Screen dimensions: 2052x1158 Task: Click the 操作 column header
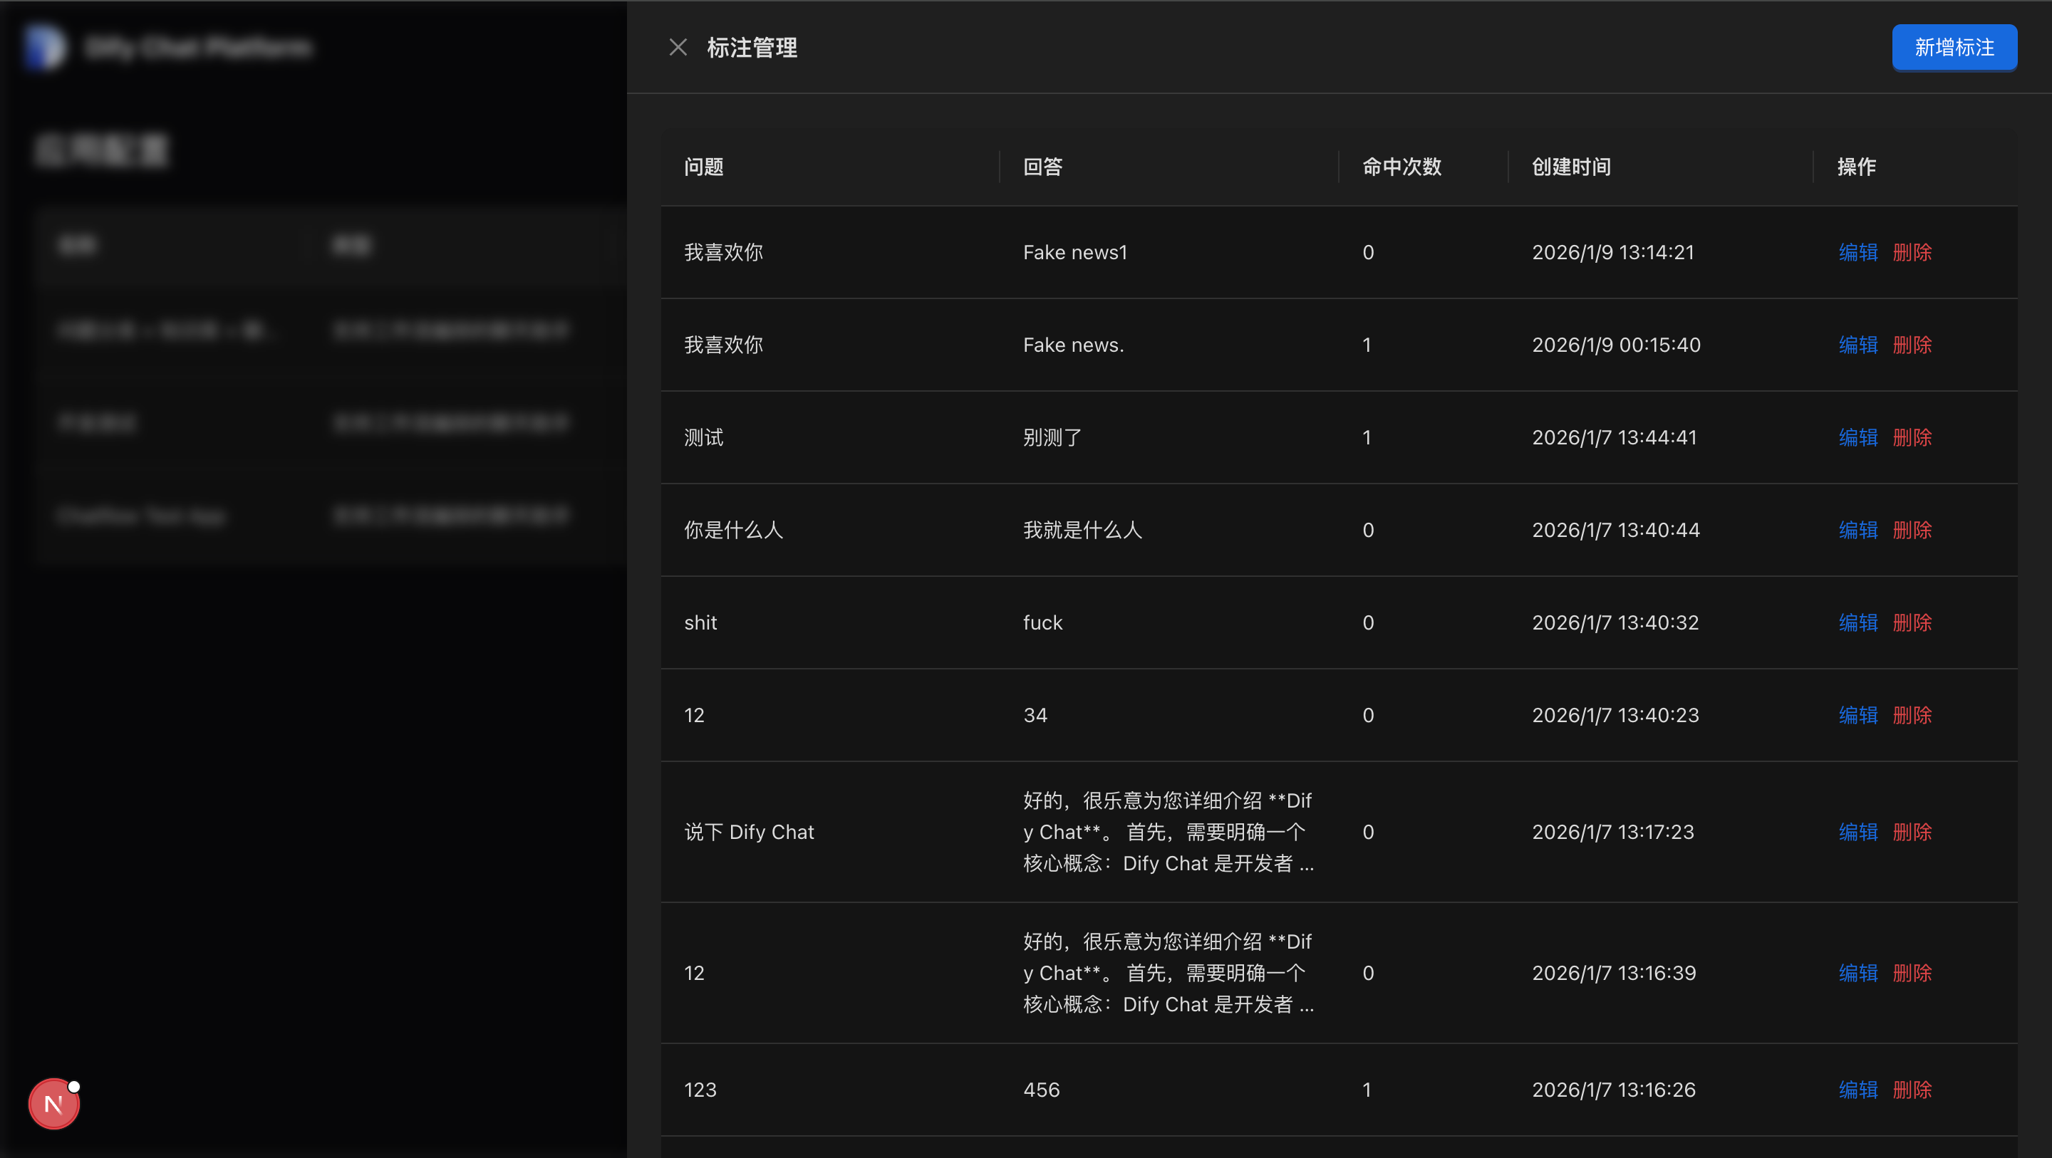pyautogui.click(x=1855, y=167)
